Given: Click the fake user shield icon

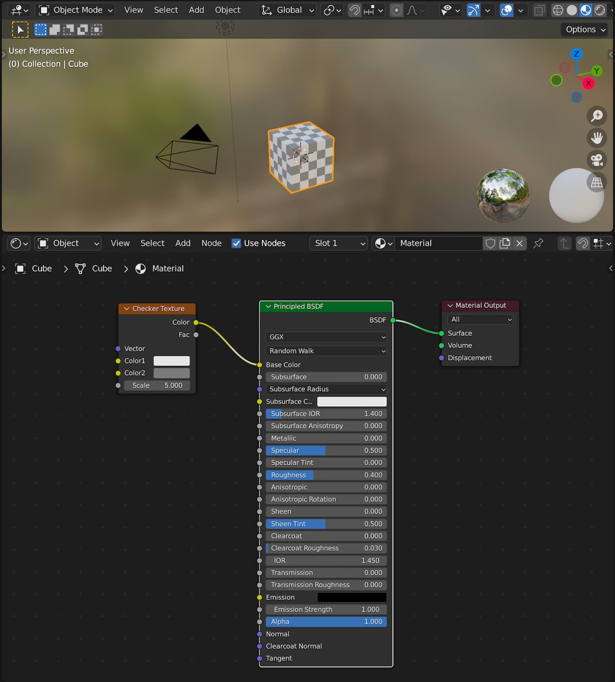Looking at the screenshot, I should click(x=490, y=243).
